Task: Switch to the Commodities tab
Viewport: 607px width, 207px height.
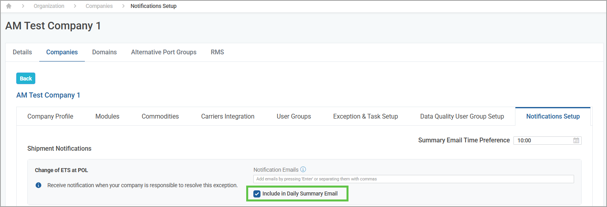Action: tap(160, 116)
